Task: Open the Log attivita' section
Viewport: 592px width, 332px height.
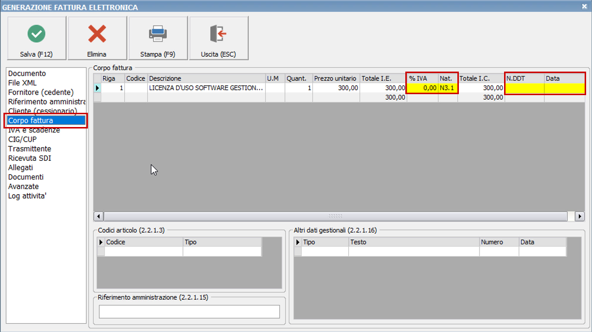Action: [x=28, y=196]
